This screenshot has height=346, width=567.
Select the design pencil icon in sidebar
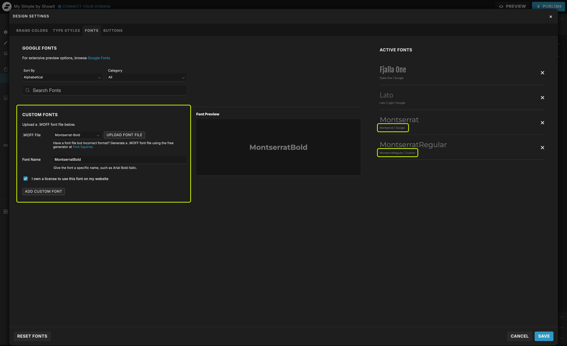(x=5, y=43)
